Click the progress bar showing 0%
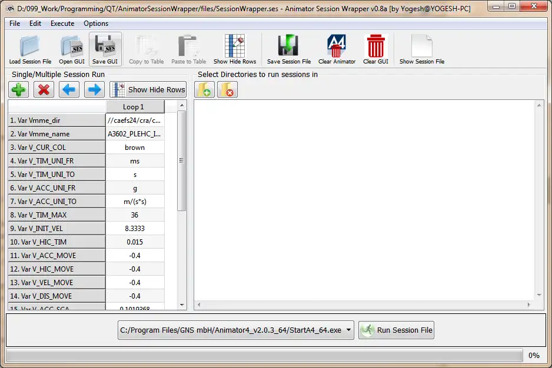This screenshot has width=552, height=368. click(264, 355)
